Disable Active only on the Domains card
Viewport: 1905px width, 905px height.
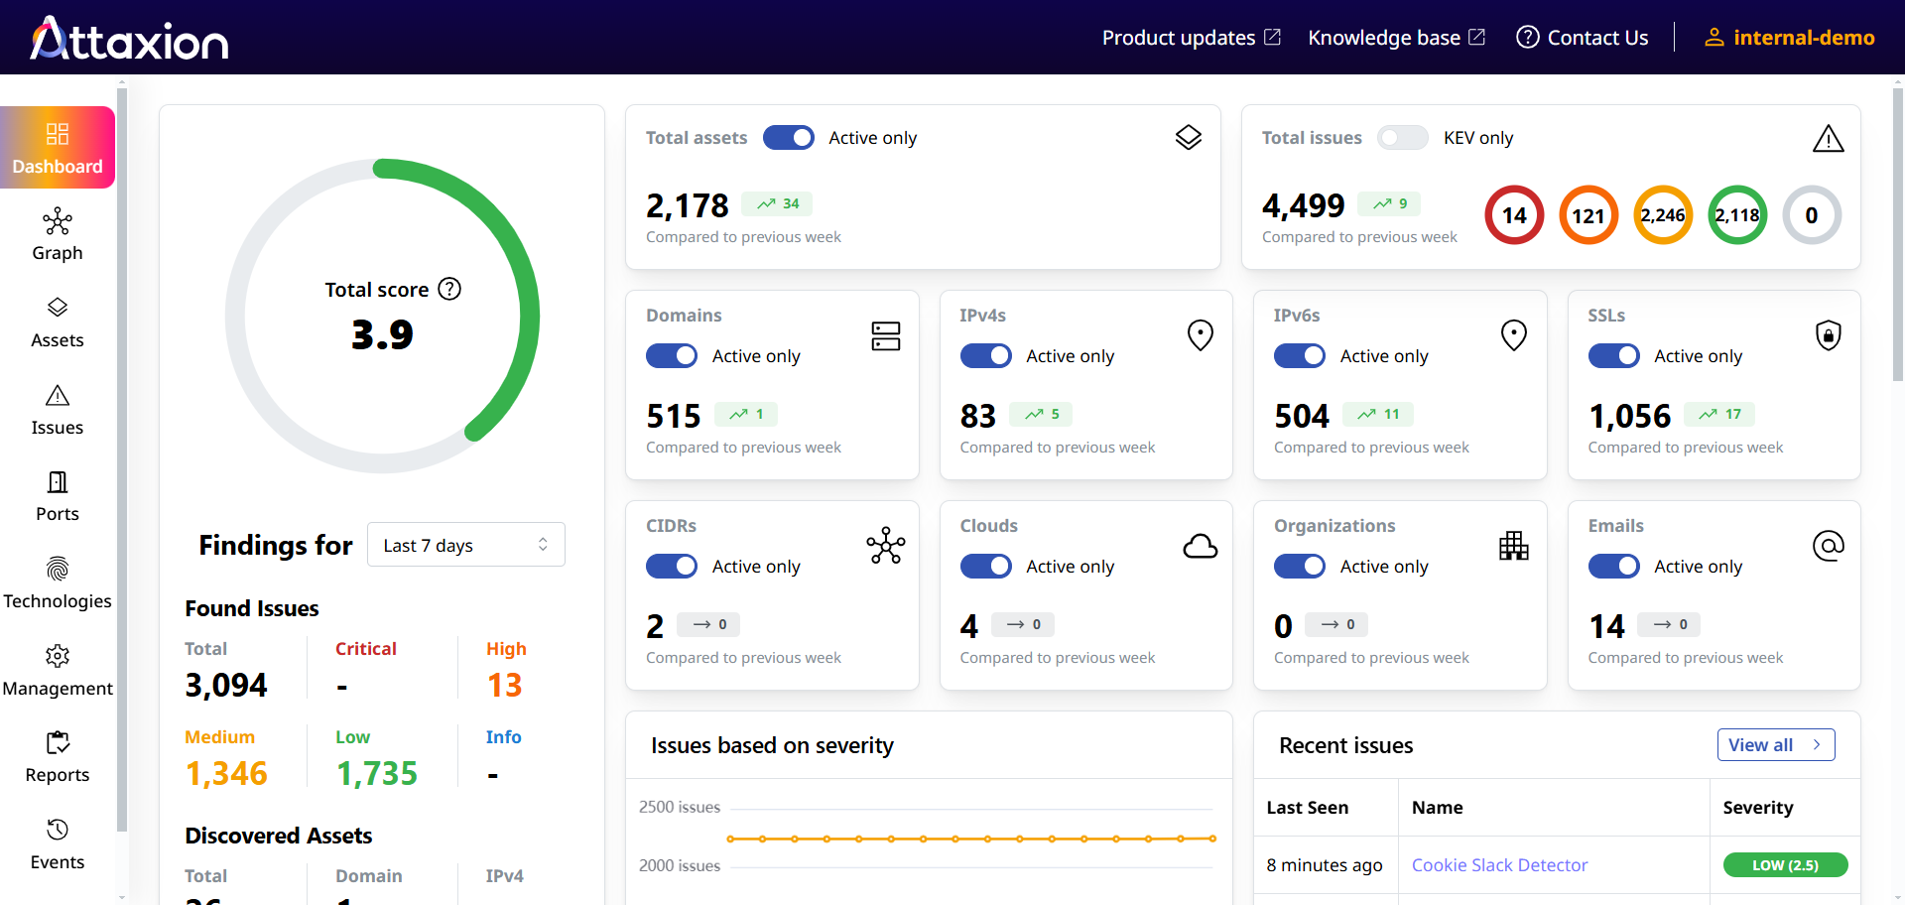[672, 356]
